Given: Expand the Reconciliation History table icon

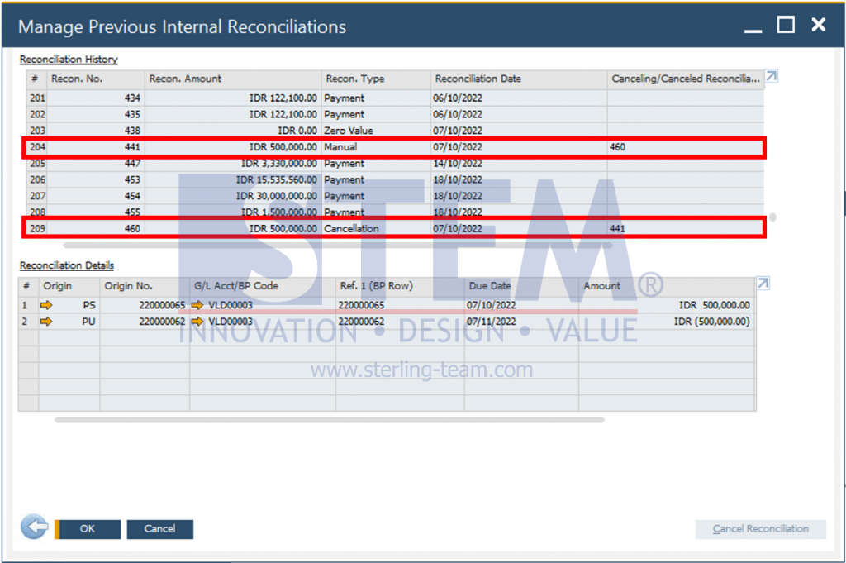Looking at the screenshot, I should pos(771,77).
